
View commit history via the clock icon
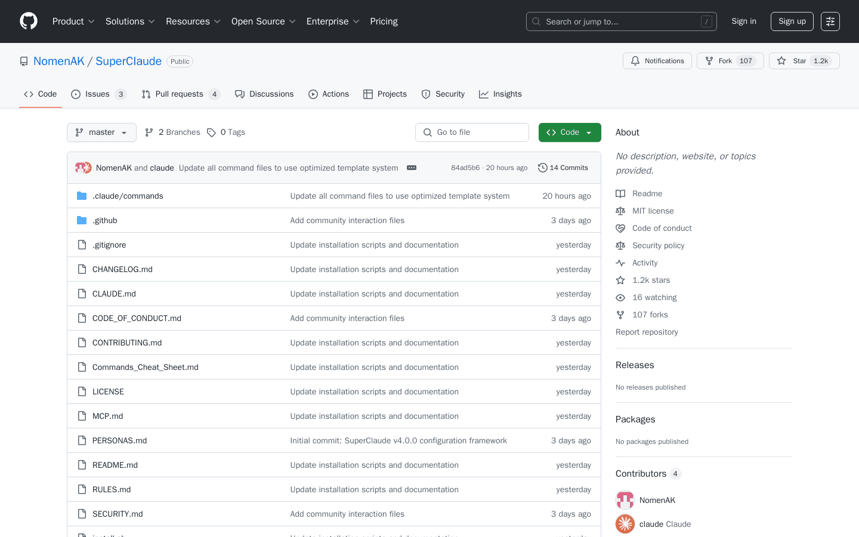(542, 168)
